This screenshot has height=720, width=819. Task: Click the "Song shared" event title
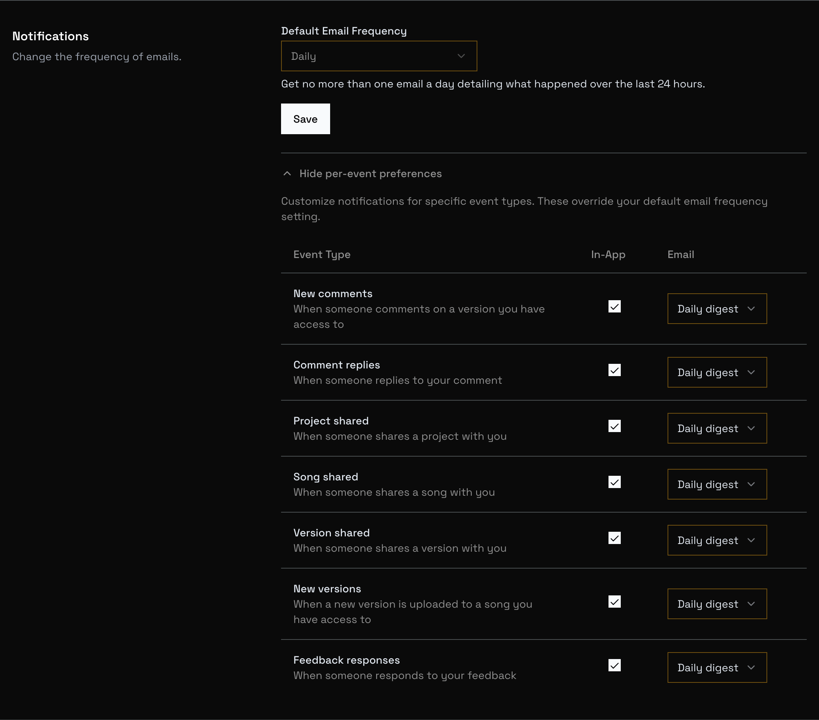tap(326, 477)
